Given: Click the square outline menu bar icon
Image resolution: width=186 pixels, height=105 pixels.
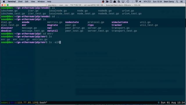Looking at the screenshot, I should point(111,1).
